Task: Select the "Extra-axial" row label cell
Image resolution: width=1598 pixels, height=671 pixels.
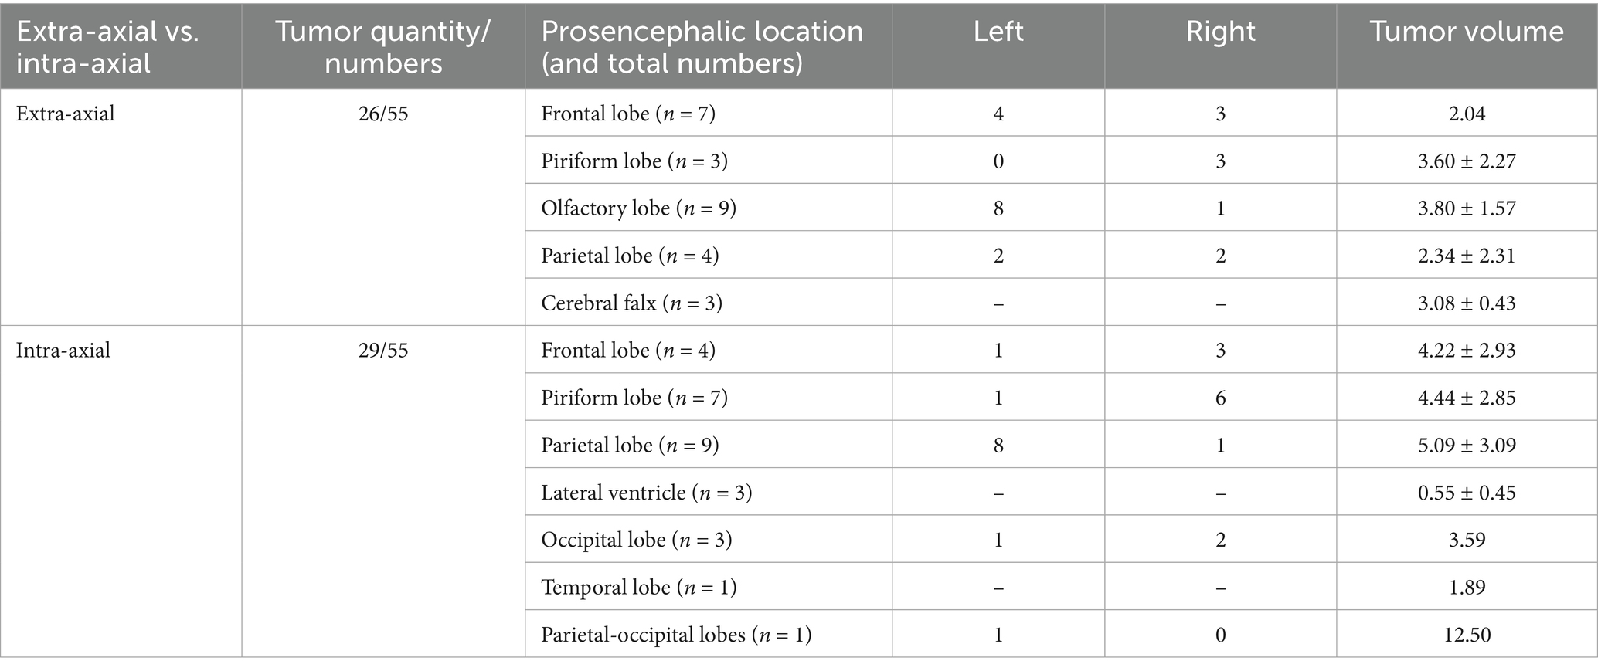Action: coord(66,114)
